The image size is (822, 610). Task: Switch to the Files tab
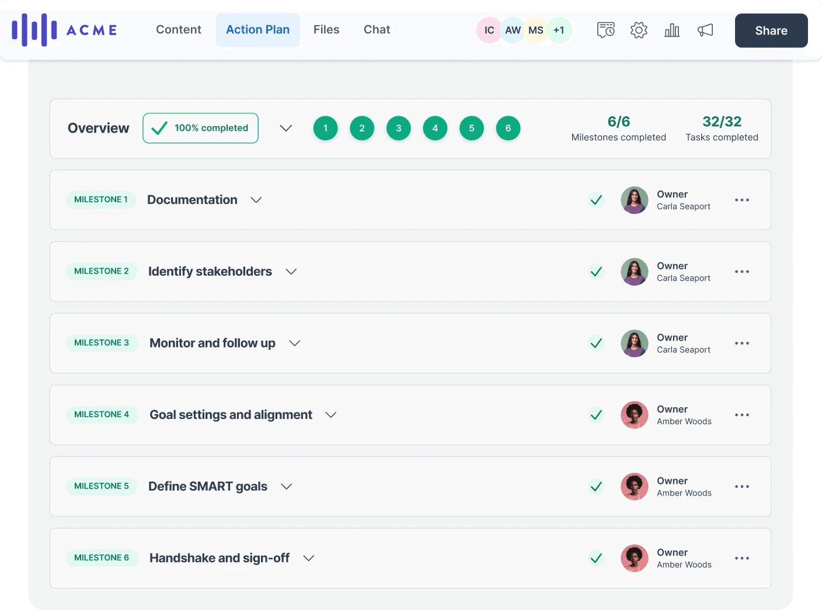[x=326, y=30]
